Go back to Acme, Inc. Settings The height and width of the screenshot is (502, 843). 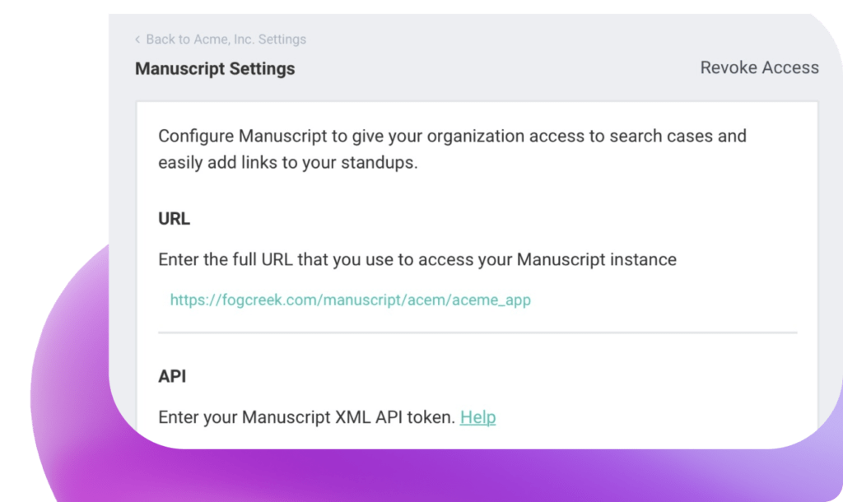pos(225,40)
